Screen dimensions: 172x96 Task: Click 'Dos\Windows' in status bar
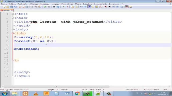coord(132,90)
